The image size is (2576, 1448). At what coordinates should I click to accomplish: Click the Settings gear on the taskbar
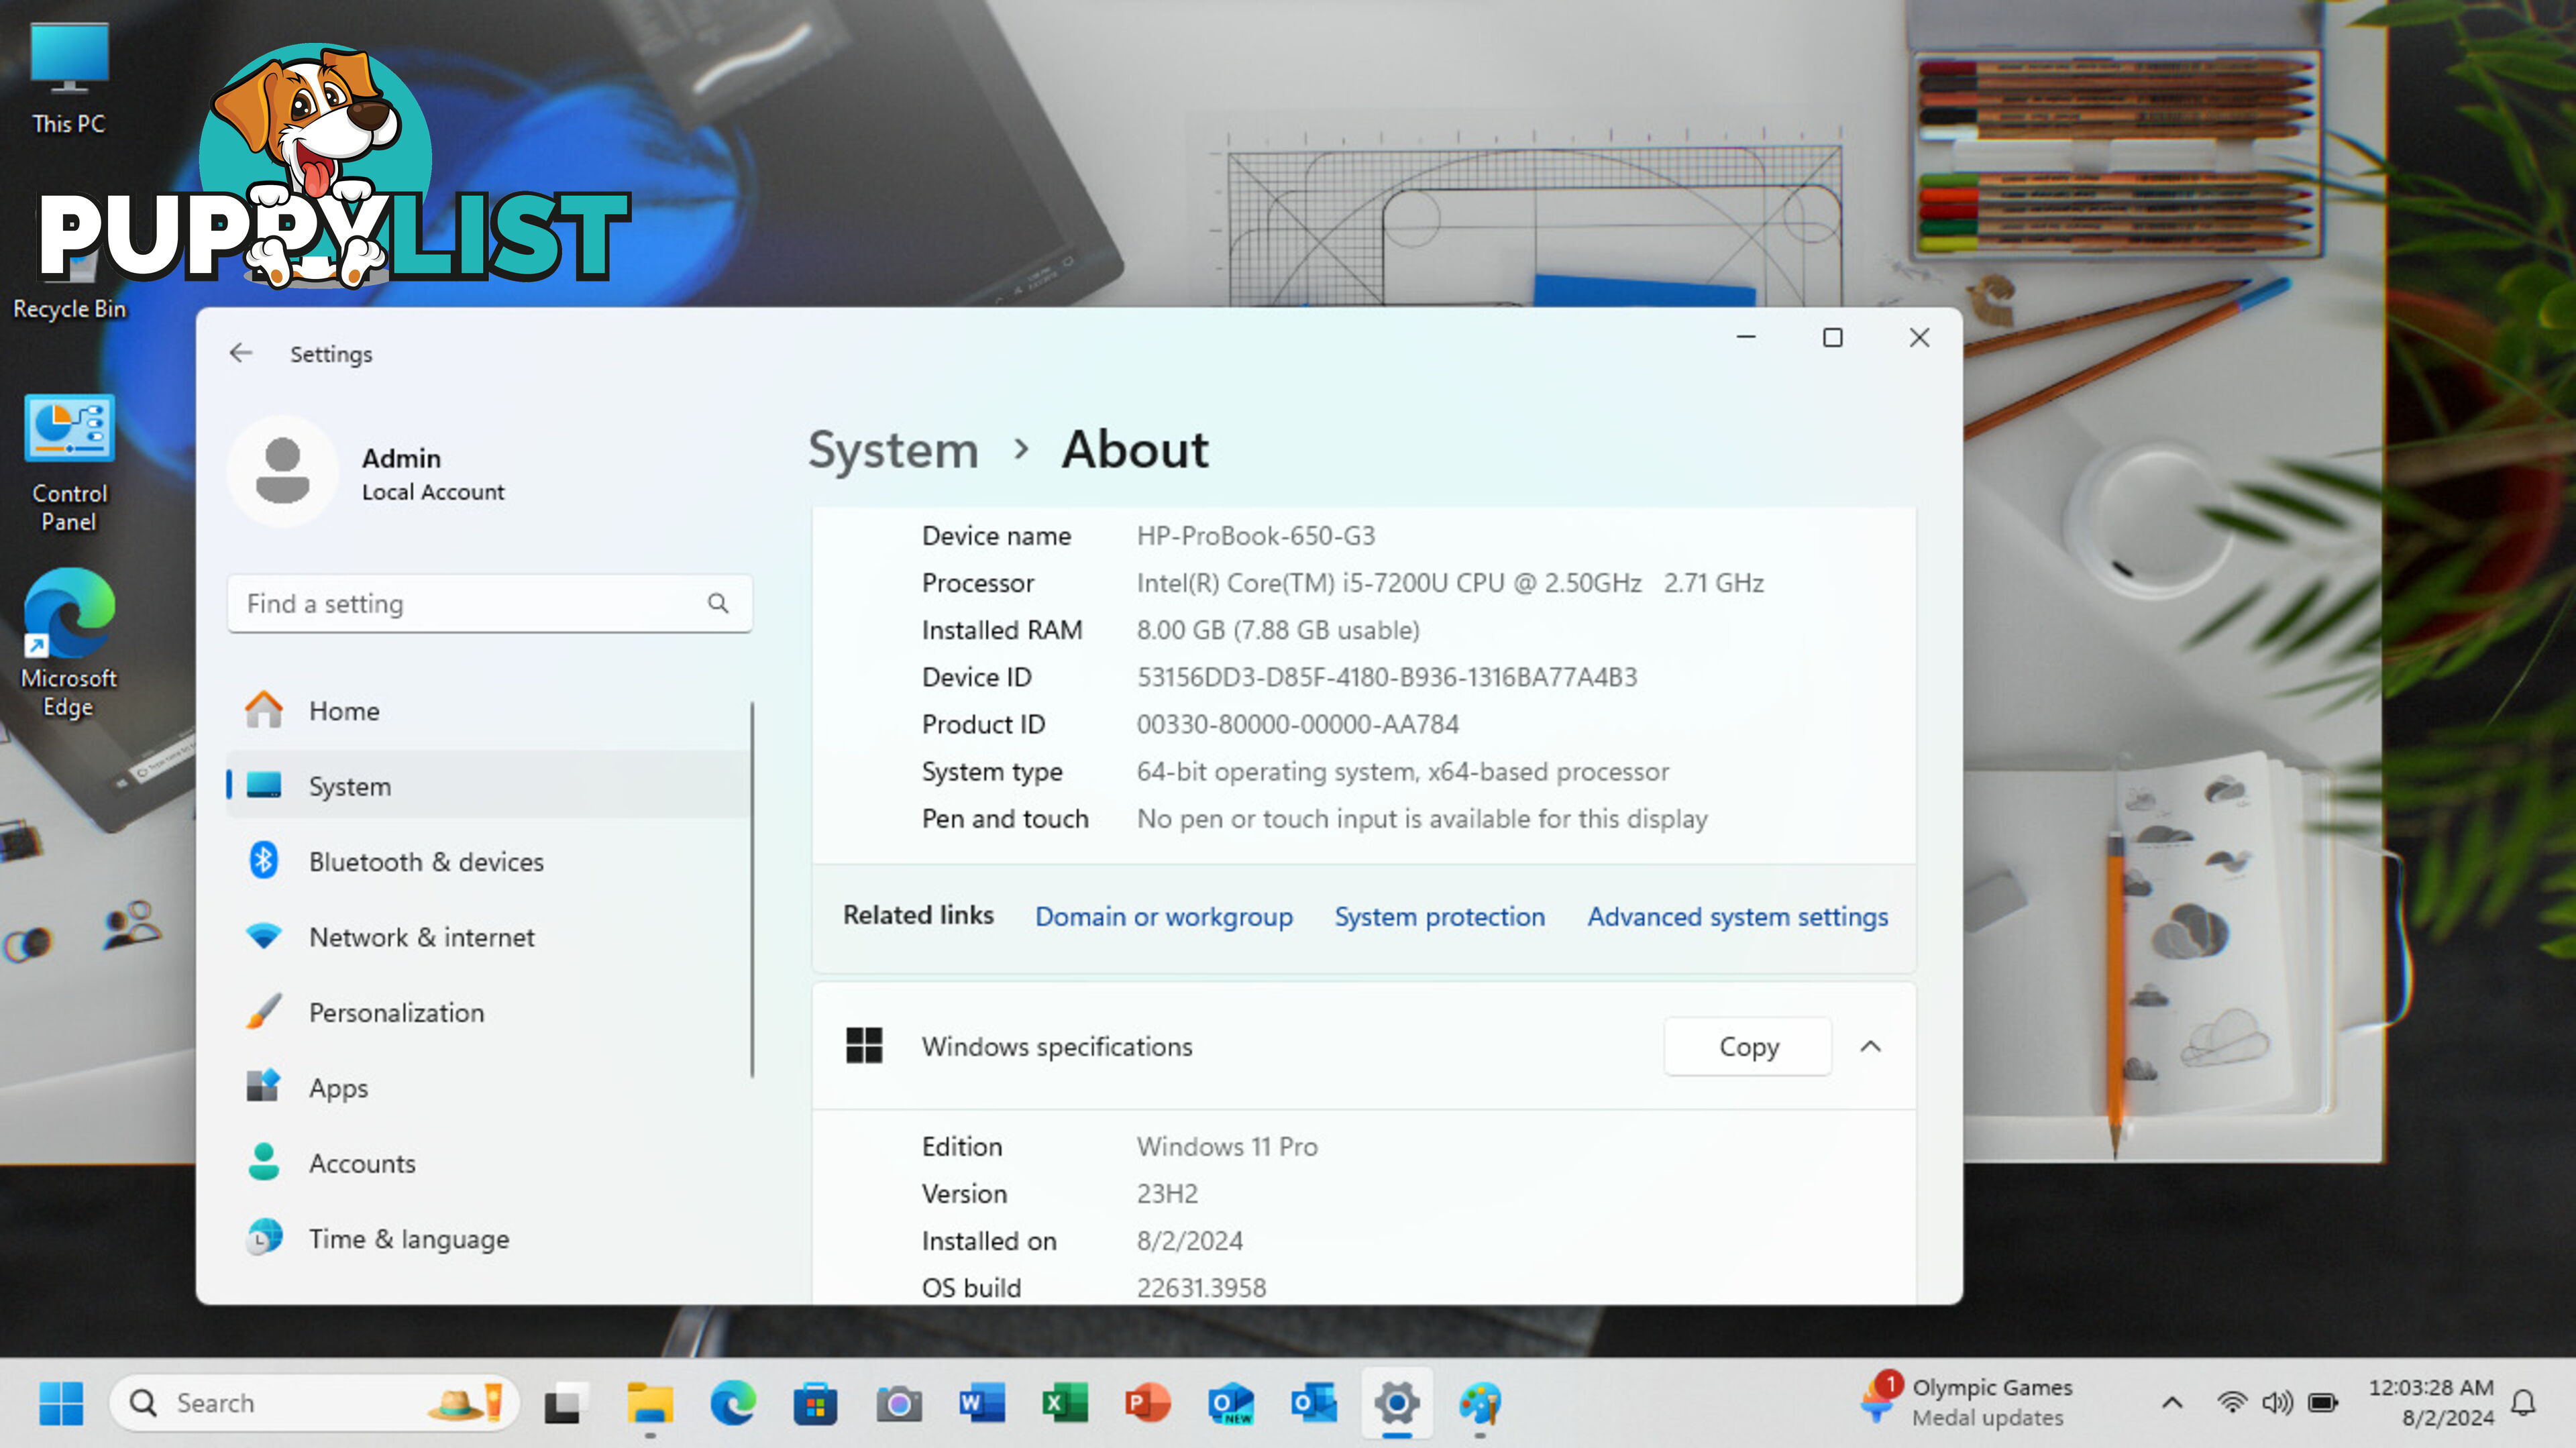click(x=1397, y=1403)
